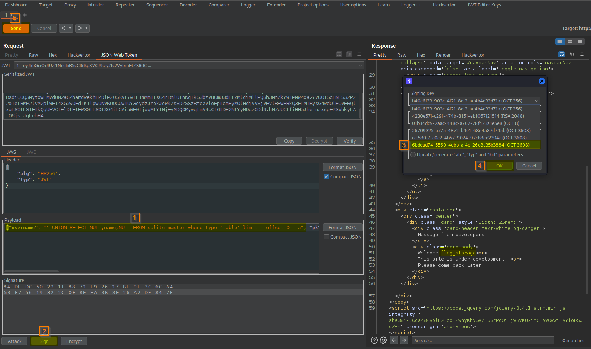Viewport: 591px width, 349px height.
Task: Copy the serialized JWT
Action: point(289,141)
